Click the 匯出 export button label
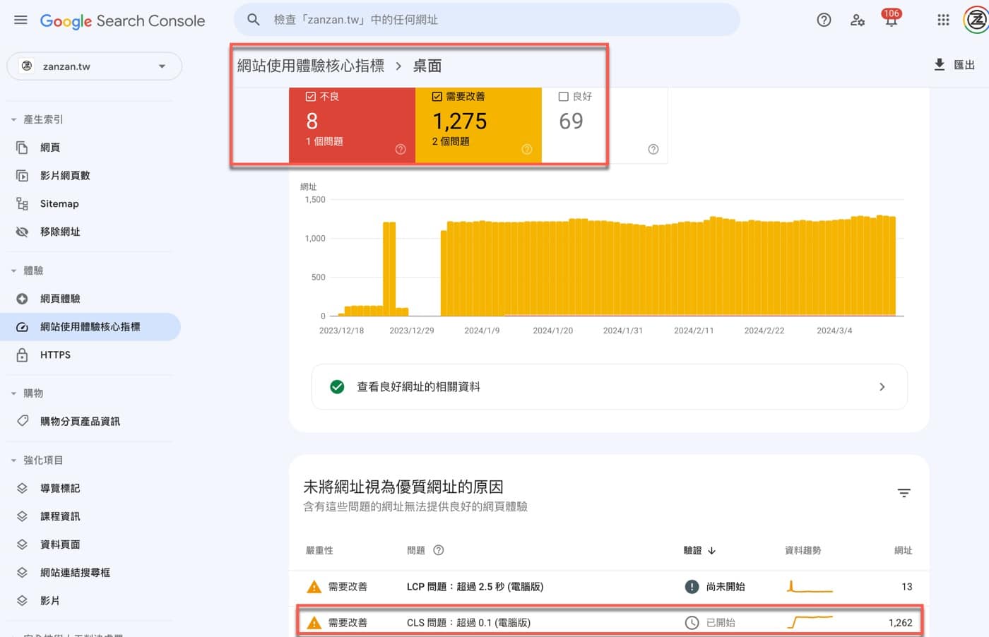 tap(964, 65)
